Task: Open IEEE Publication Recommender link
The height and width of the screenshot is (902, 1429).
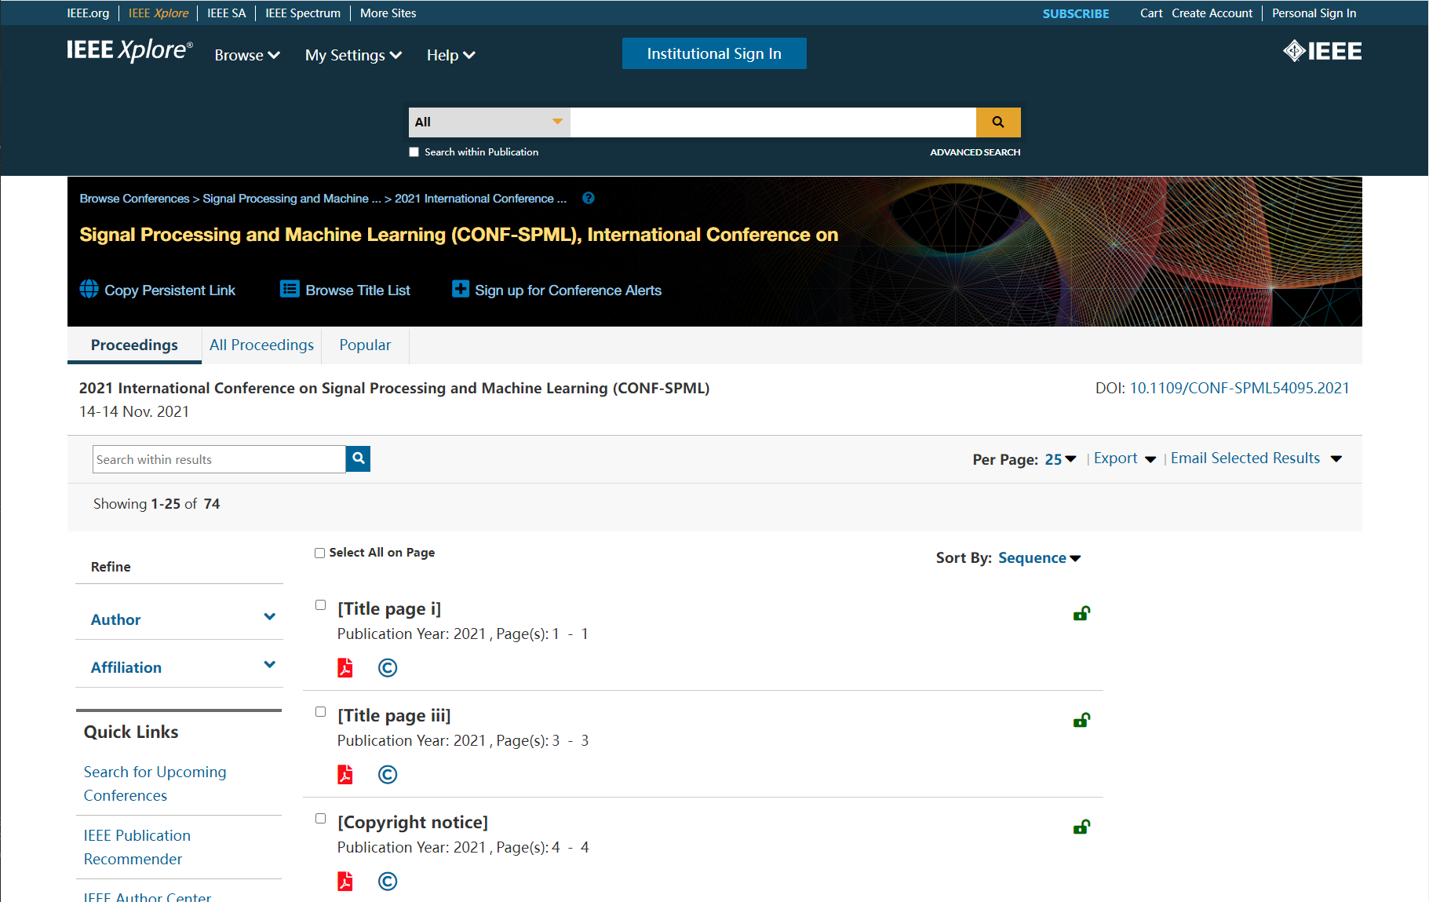Action: point(137,847)
